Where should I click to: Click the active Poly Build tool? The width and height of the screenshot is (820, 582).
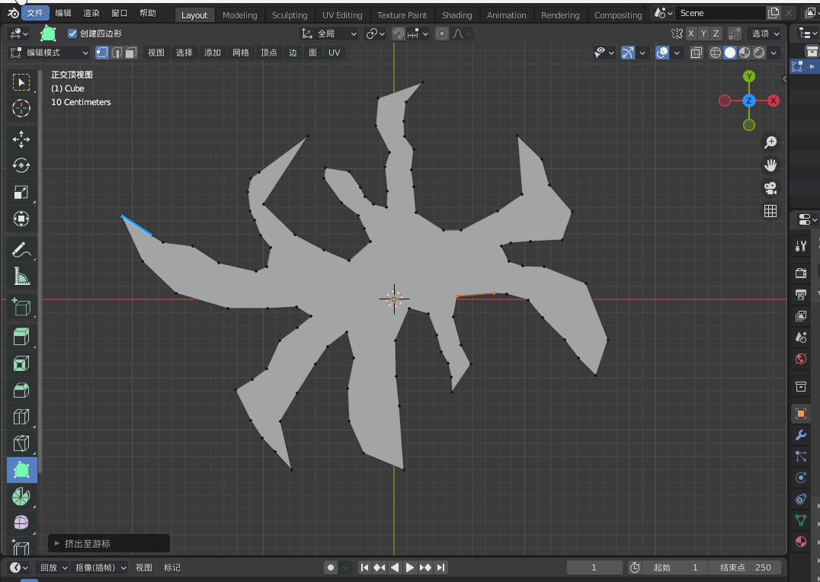point(21,469)
